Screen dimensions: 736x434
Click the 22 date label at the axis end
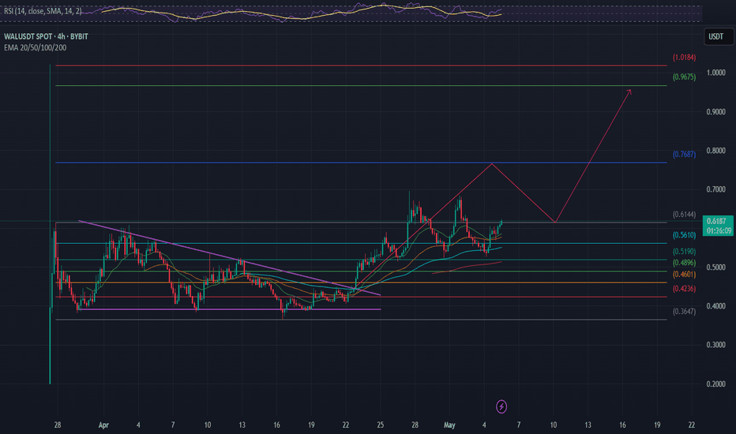692,425
